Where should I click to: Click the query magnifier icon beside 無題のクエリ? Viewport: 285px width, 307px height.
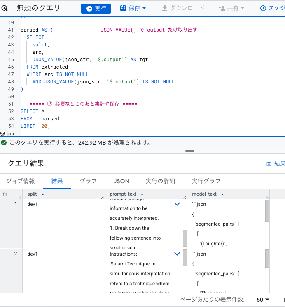[4, 8]
